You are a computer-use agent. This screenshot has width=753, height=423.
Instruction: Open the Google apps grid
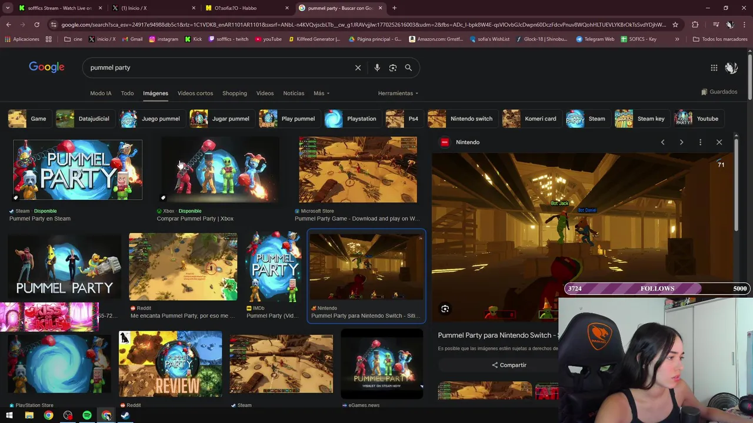click(x=714, y=68)
